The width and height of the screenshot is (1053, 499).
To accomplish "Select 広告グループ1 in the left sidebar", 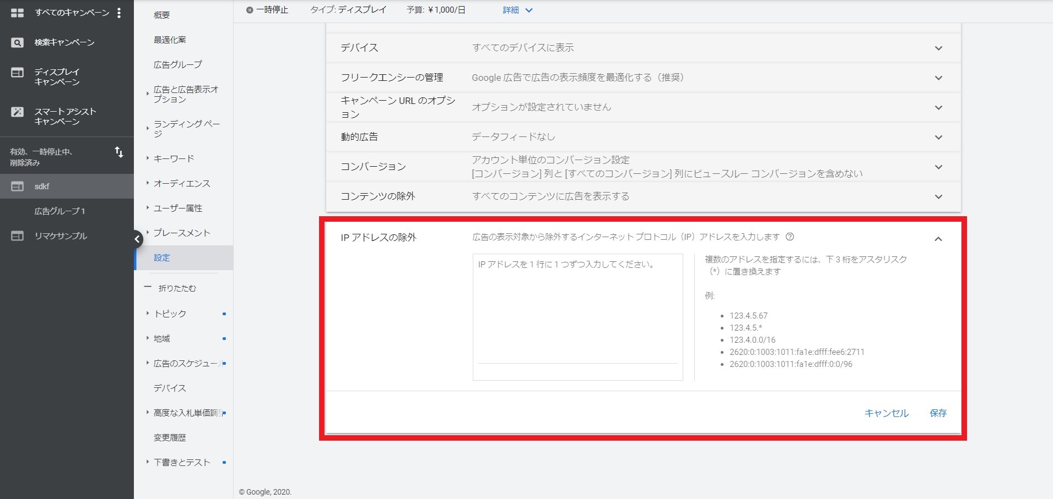I will [x=60, y=211].
